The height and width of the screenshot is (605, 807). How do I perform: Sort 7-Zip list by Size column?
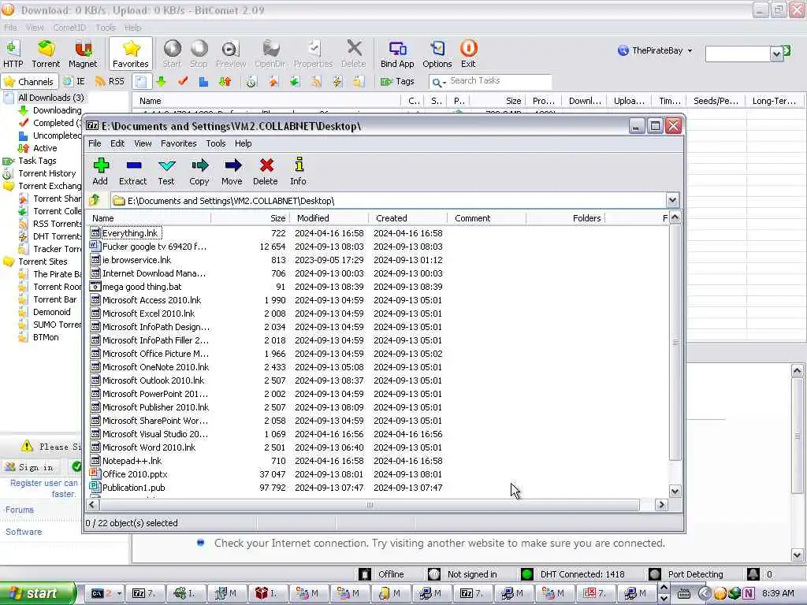pyautogui.click(x=250, y=218)
